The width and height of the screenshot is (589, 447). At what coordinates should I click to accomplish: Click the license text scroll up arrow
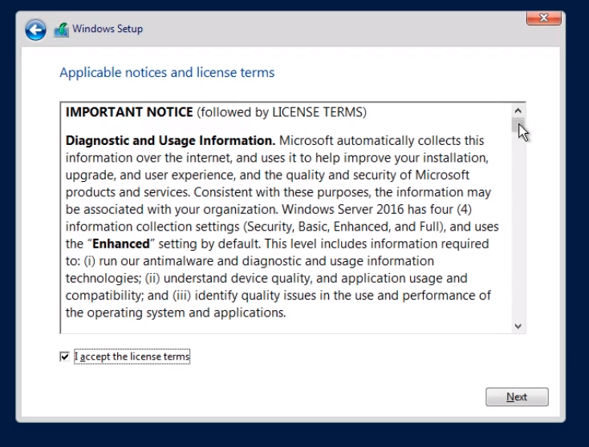click(518, 111)
